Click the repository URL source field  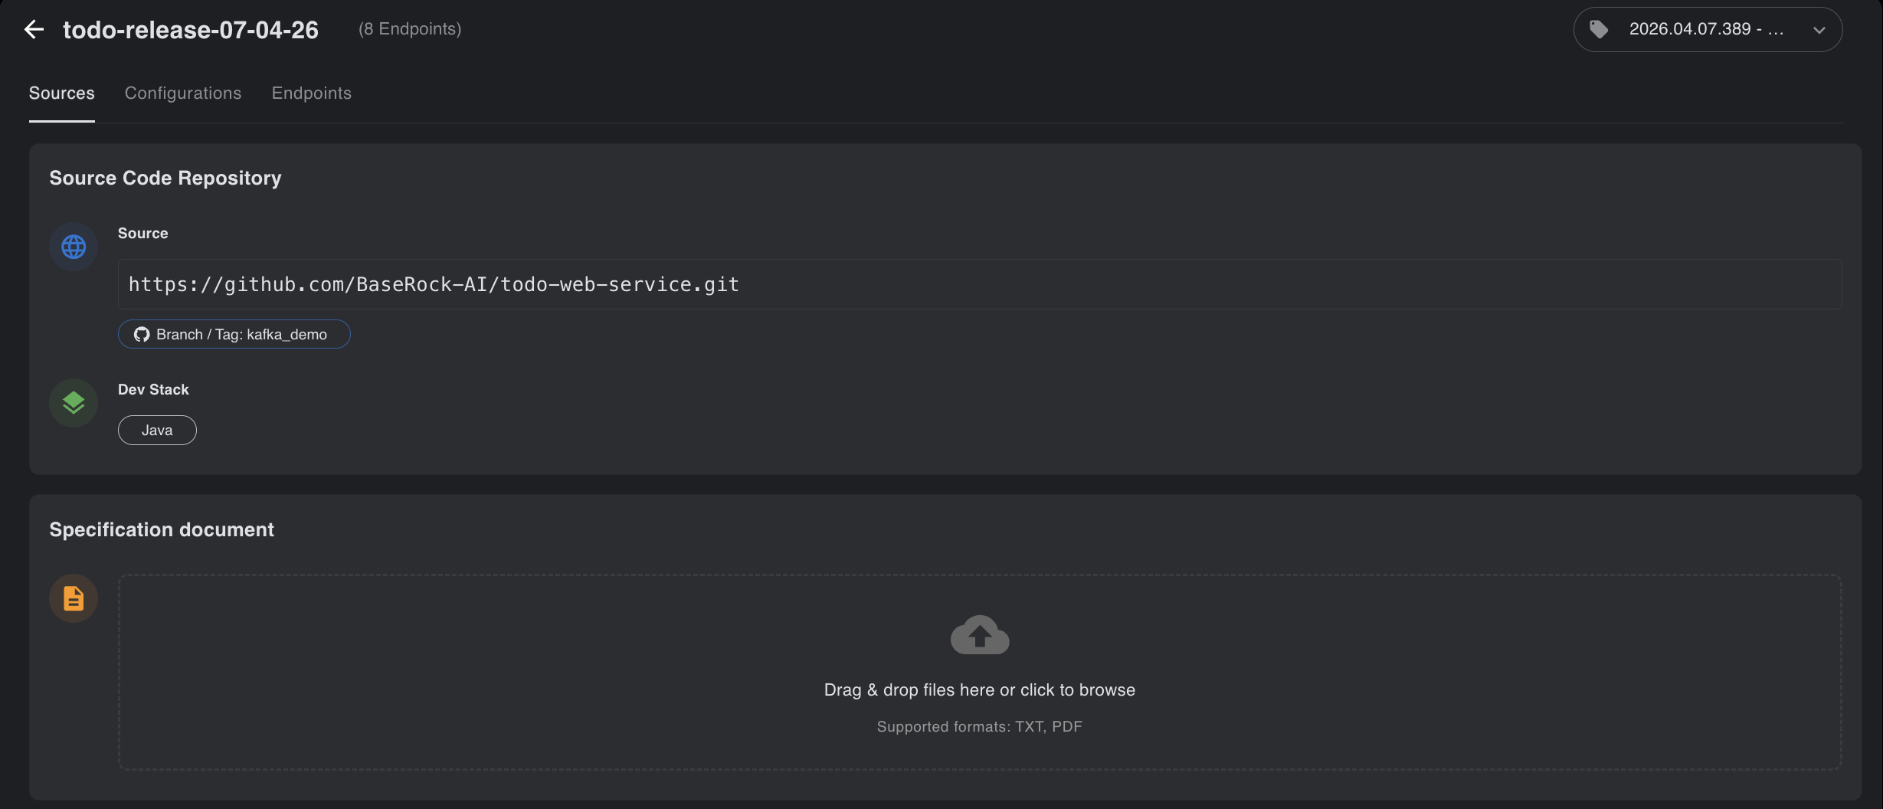point(979,285)
